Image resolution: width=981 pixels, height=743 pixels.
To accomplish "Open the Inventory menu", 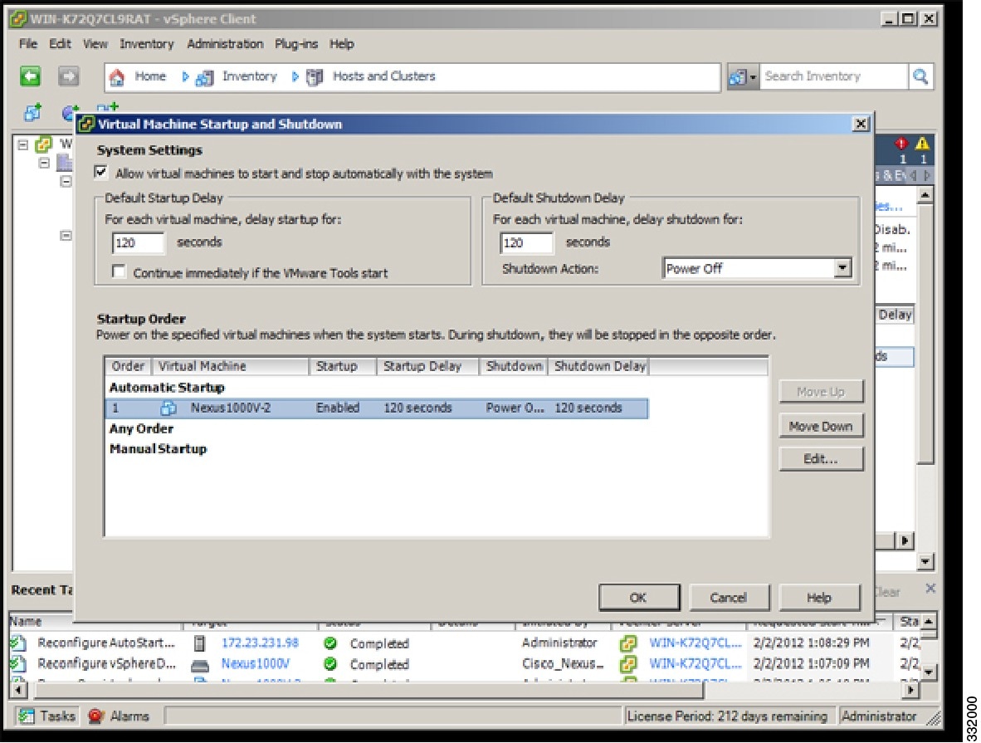I will [x=146, y=44].
